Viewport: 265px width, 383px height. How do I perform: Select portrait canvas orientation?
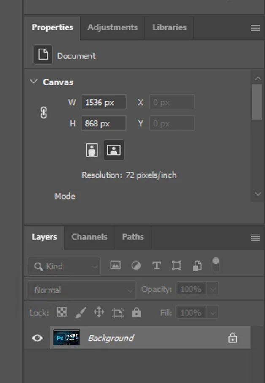[x=92, y=150]
